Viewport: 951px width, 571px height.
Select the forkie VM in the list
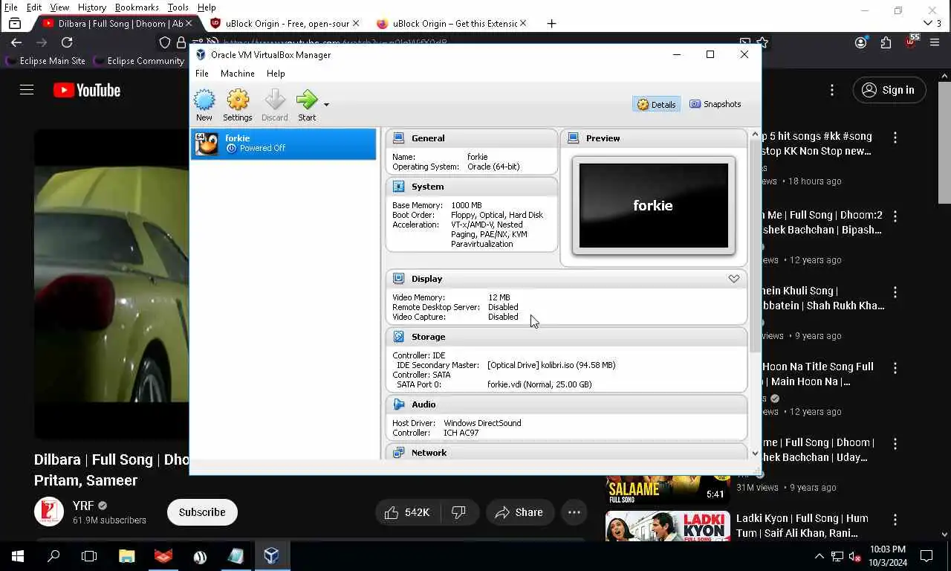point(283,143)
